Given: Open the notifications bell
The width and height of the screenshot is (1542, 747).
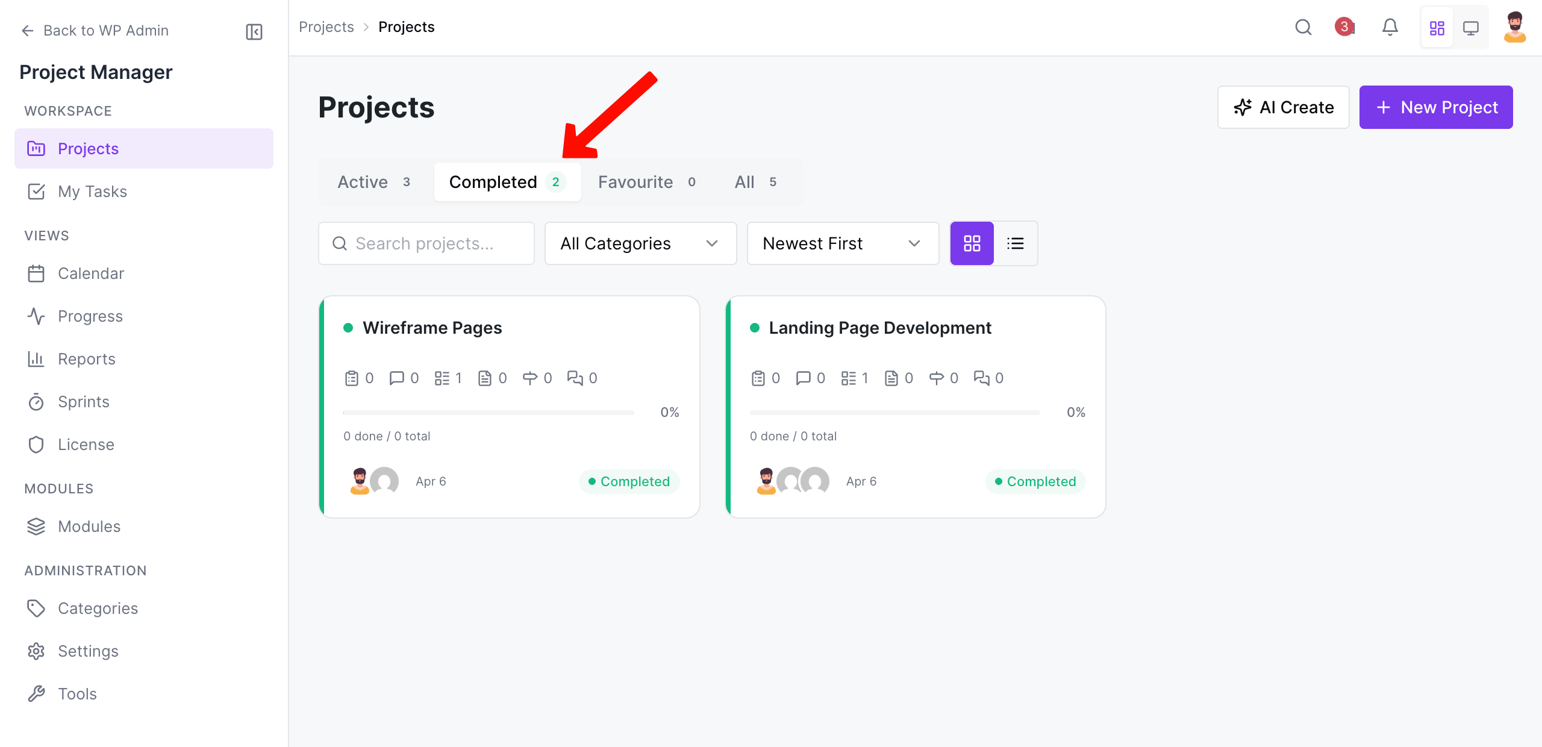Looking at the screenshot, I should tap(1390, 27).
